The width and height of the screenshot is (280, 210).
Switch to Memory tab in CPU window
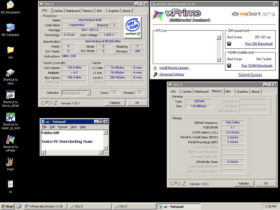tap(88, 11)
